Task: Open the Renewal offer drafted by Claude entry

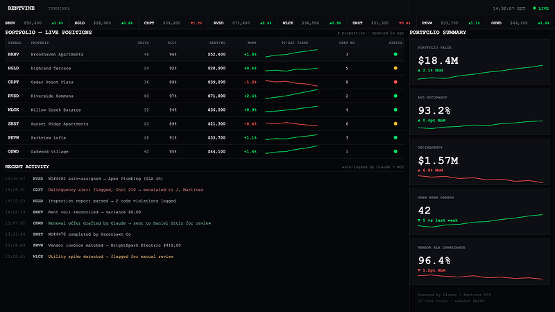Action: (204, 223)
